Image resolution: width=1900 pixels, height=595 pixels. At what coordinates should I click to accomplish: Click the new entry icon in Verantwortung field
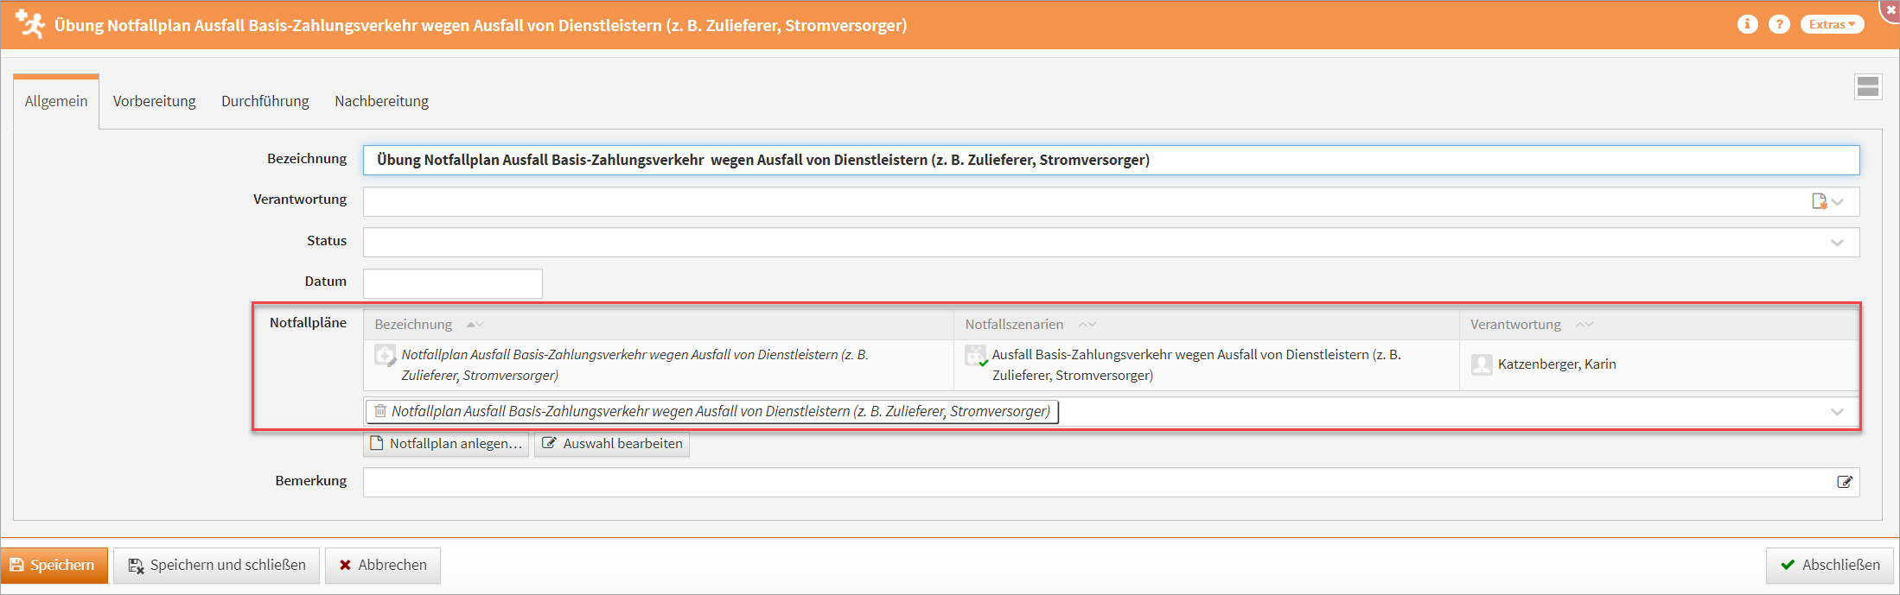tap(1819, 201)
